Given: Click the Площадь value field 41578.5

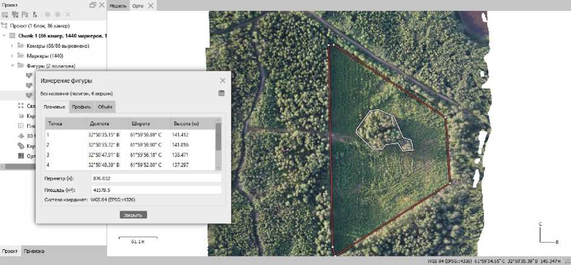Looking at the screenshot, I should pos(156,190).
